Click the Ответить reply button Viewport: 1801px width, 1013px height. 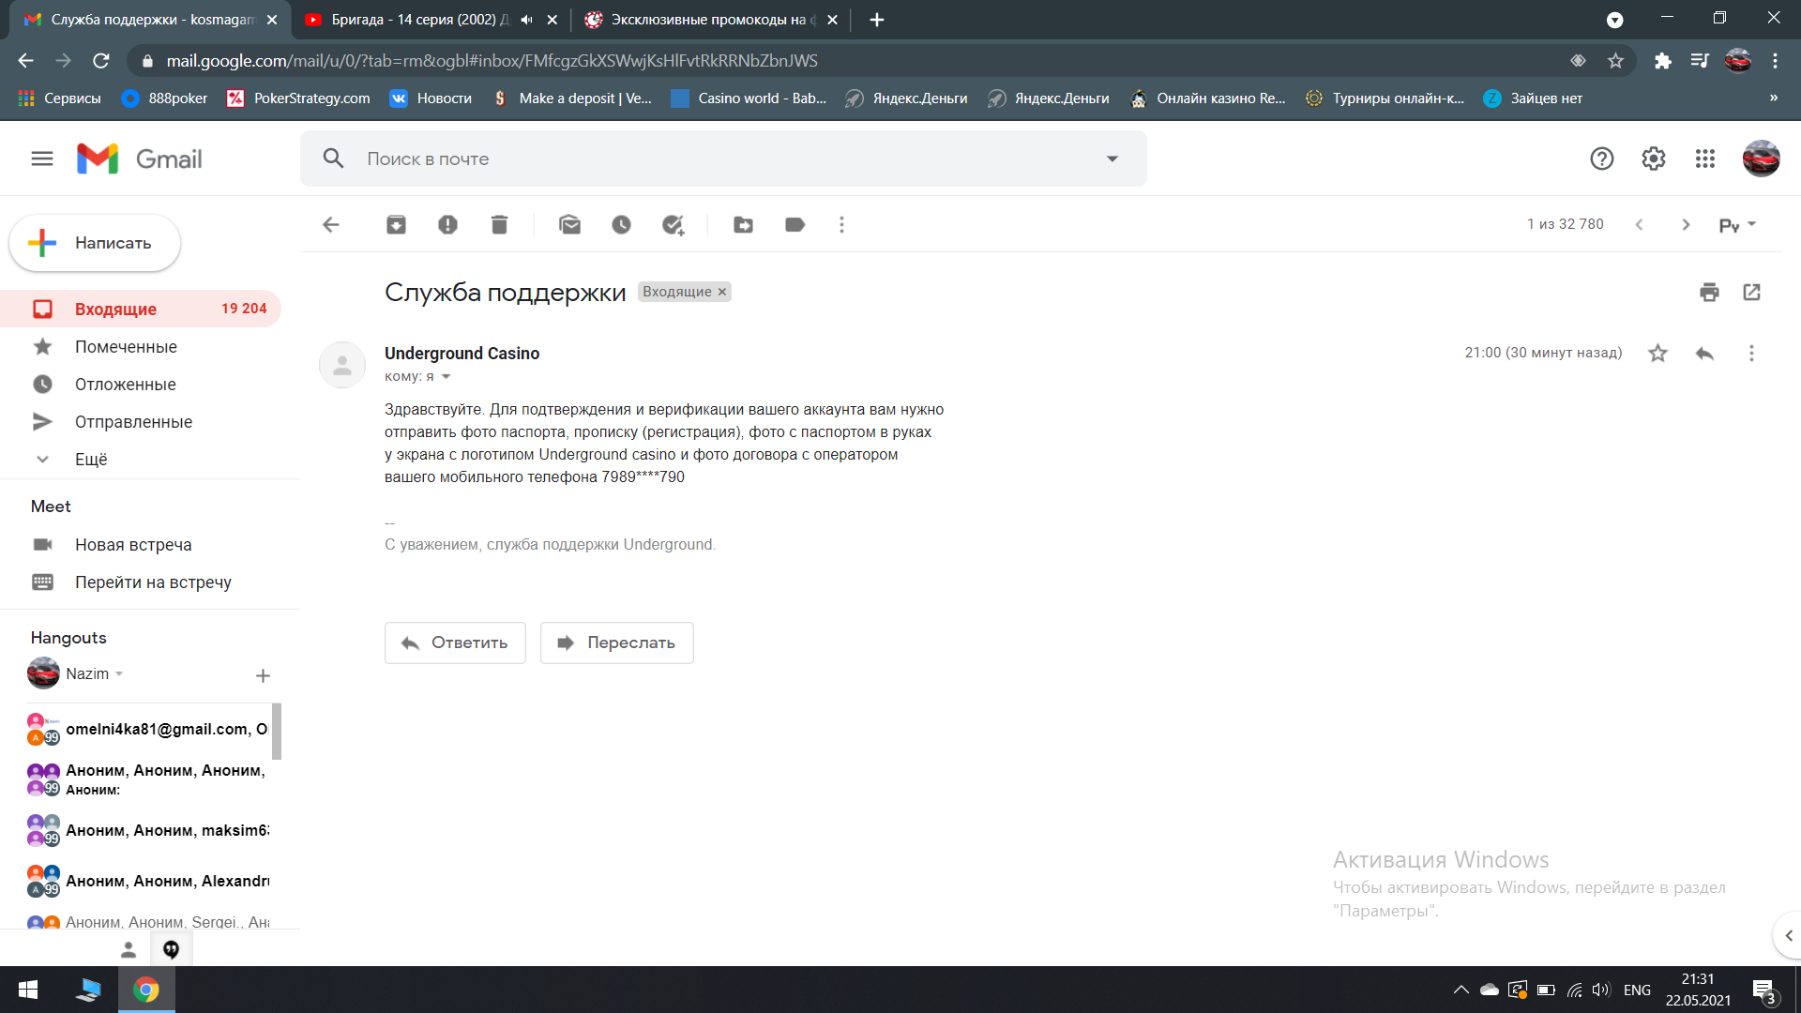[455, 643]
